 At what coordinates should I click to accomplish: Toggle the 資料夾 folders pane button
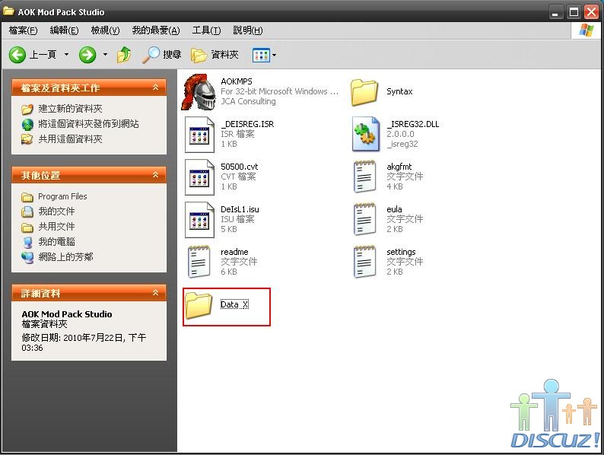coord(215,55)
